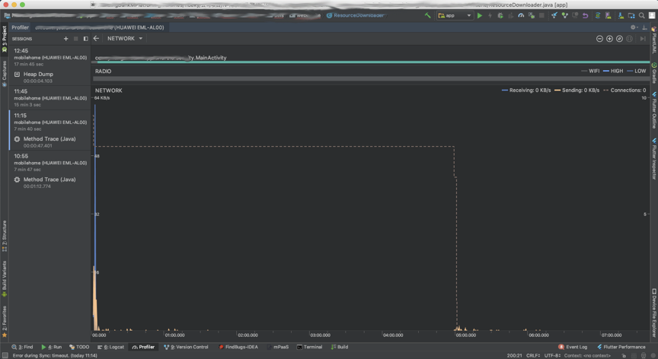Open the Find tool window

pos(22,347)
